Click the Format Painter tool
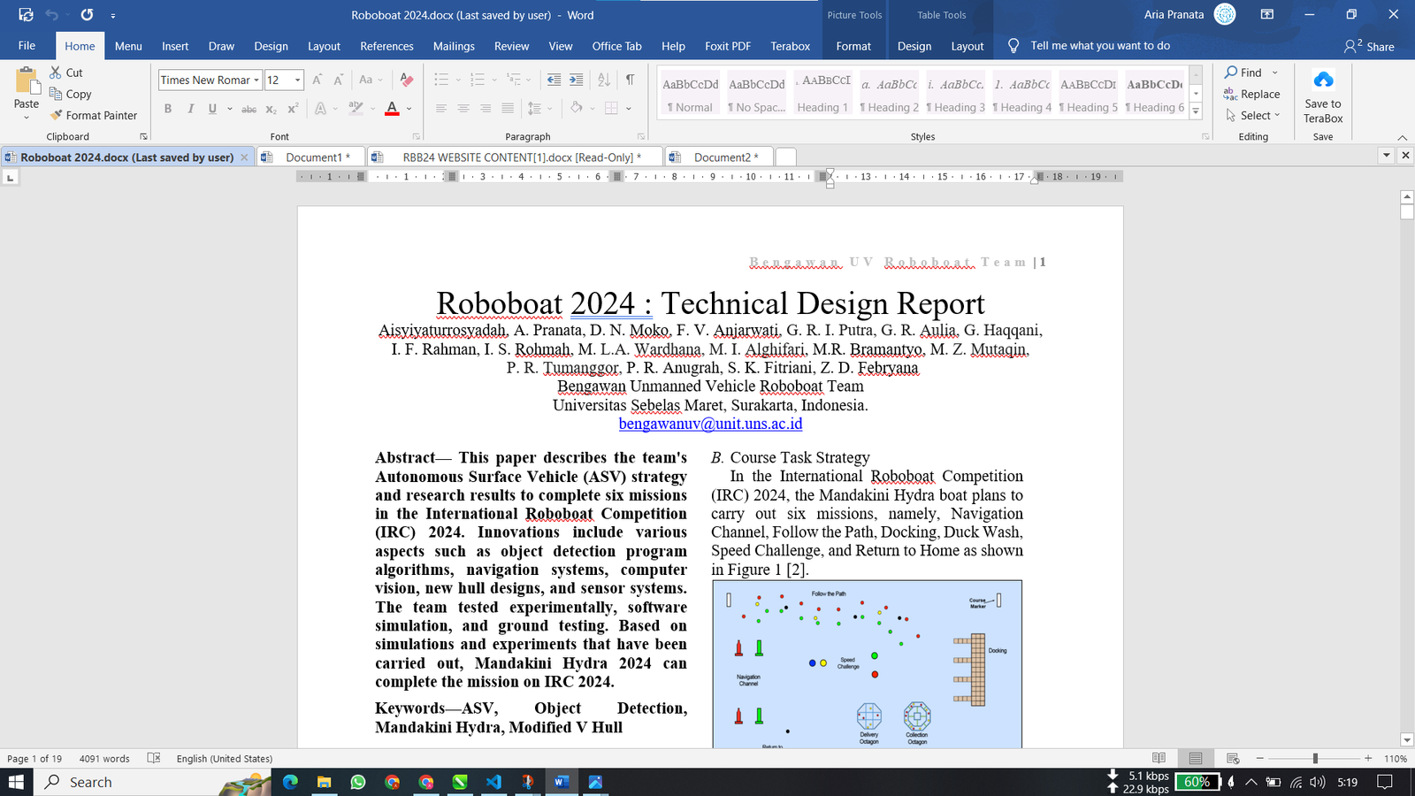The width and height of the screenshot is (1415, 796). (x=94, y=115)
